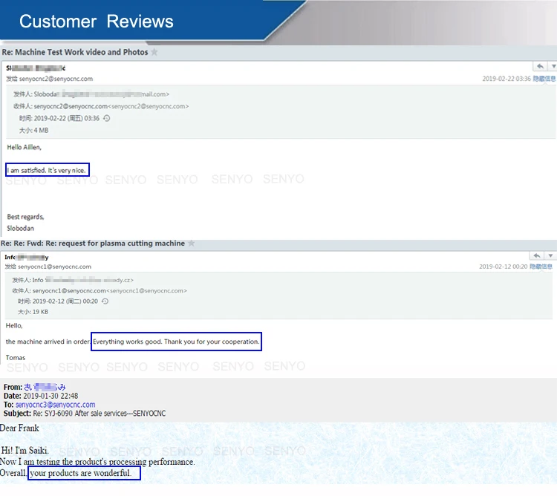Hide details link beside 2019-02-22 03:36
557x496 pixels.
(x=544, y=79)
